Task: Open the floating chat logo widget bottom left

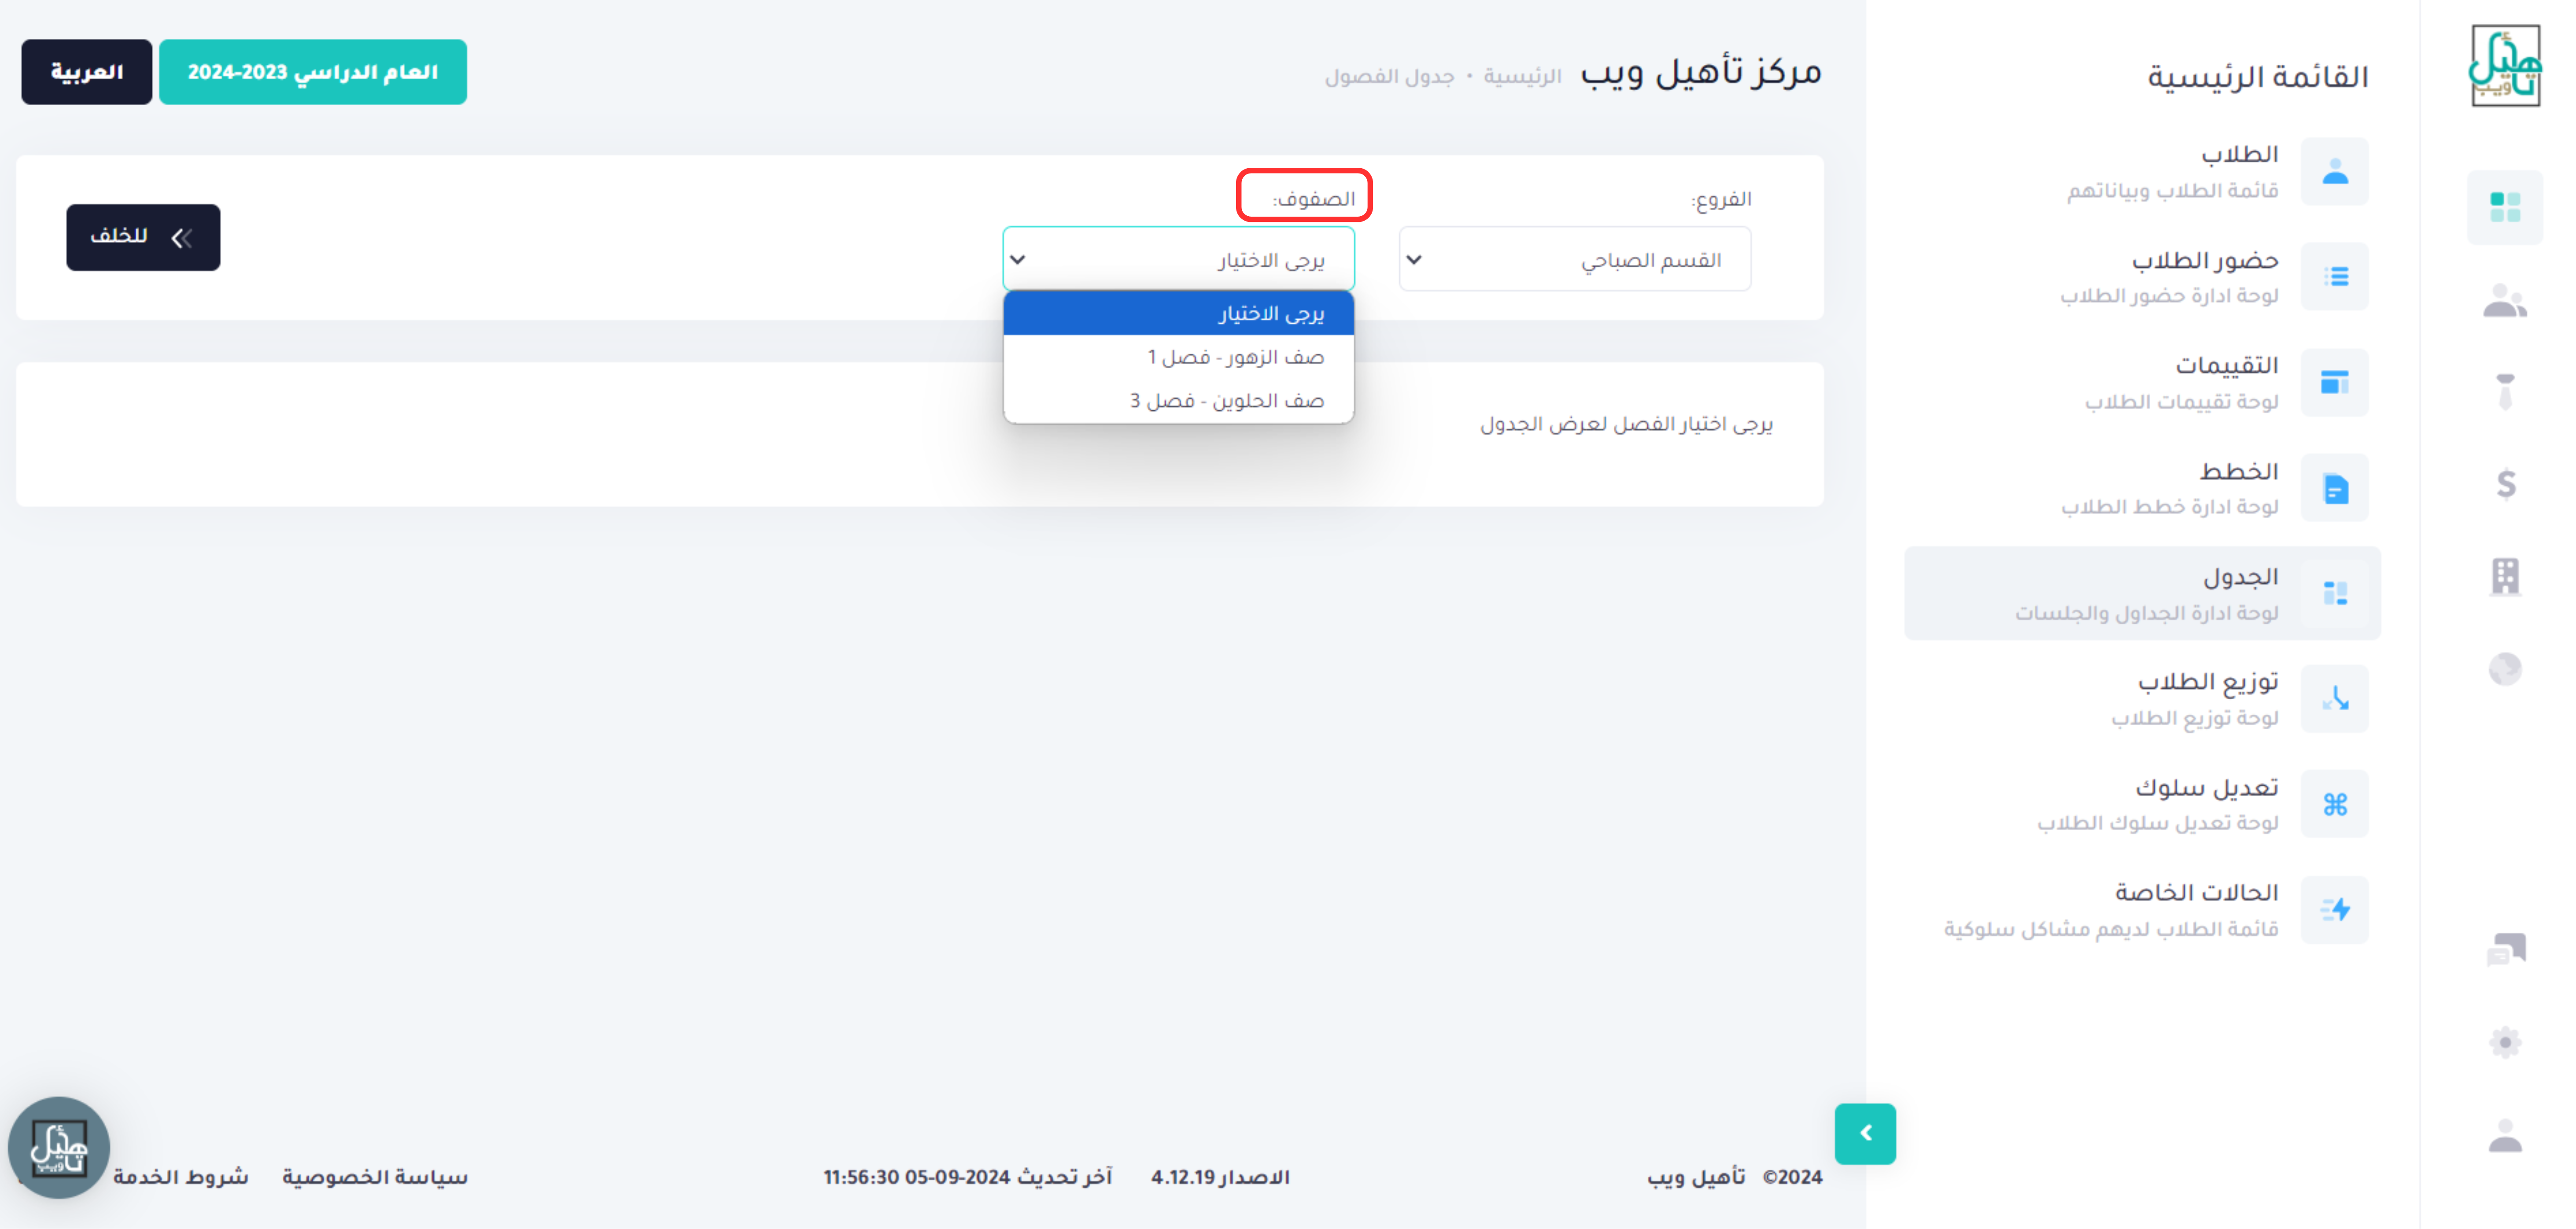Action: (x=59, y=1147)
